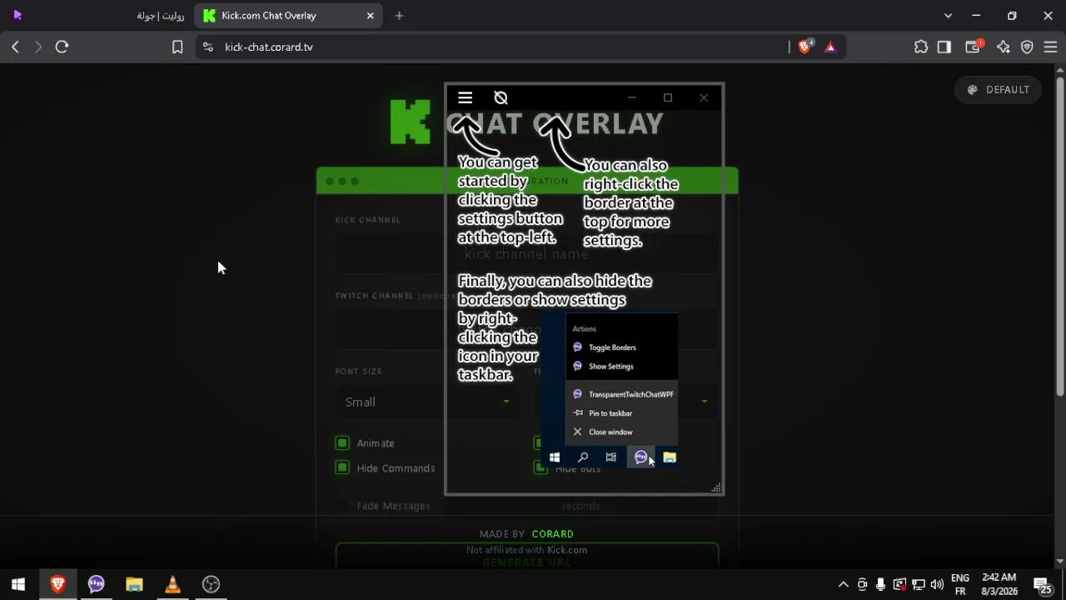This screenshot has height=600, width=1066.
Task: Click the KICK CHANNEL label
Action: pos(368,220)
